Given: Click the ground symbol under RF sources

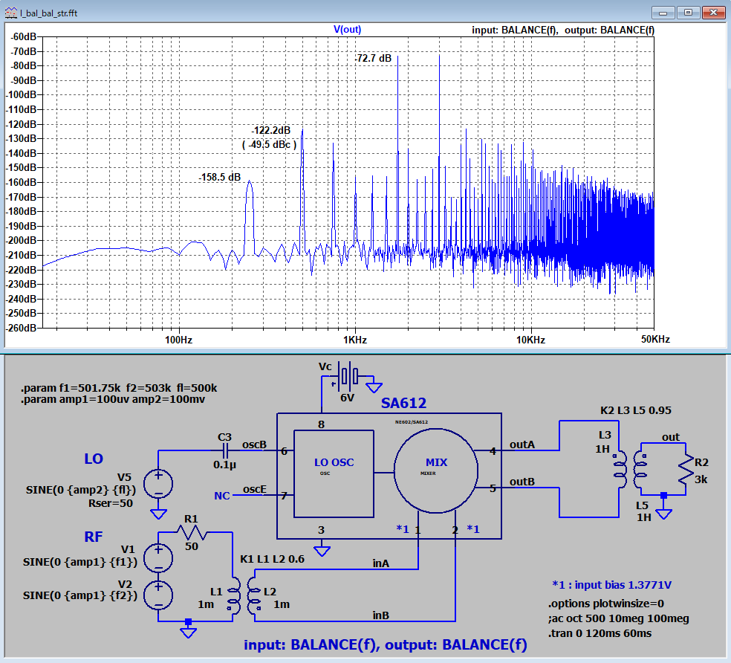Looking at the screenshot, I should pos(189,633).
